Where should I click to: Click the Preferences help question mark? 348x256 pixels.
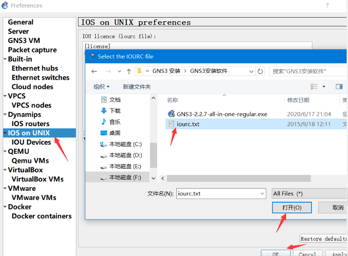tap(327, 5)
